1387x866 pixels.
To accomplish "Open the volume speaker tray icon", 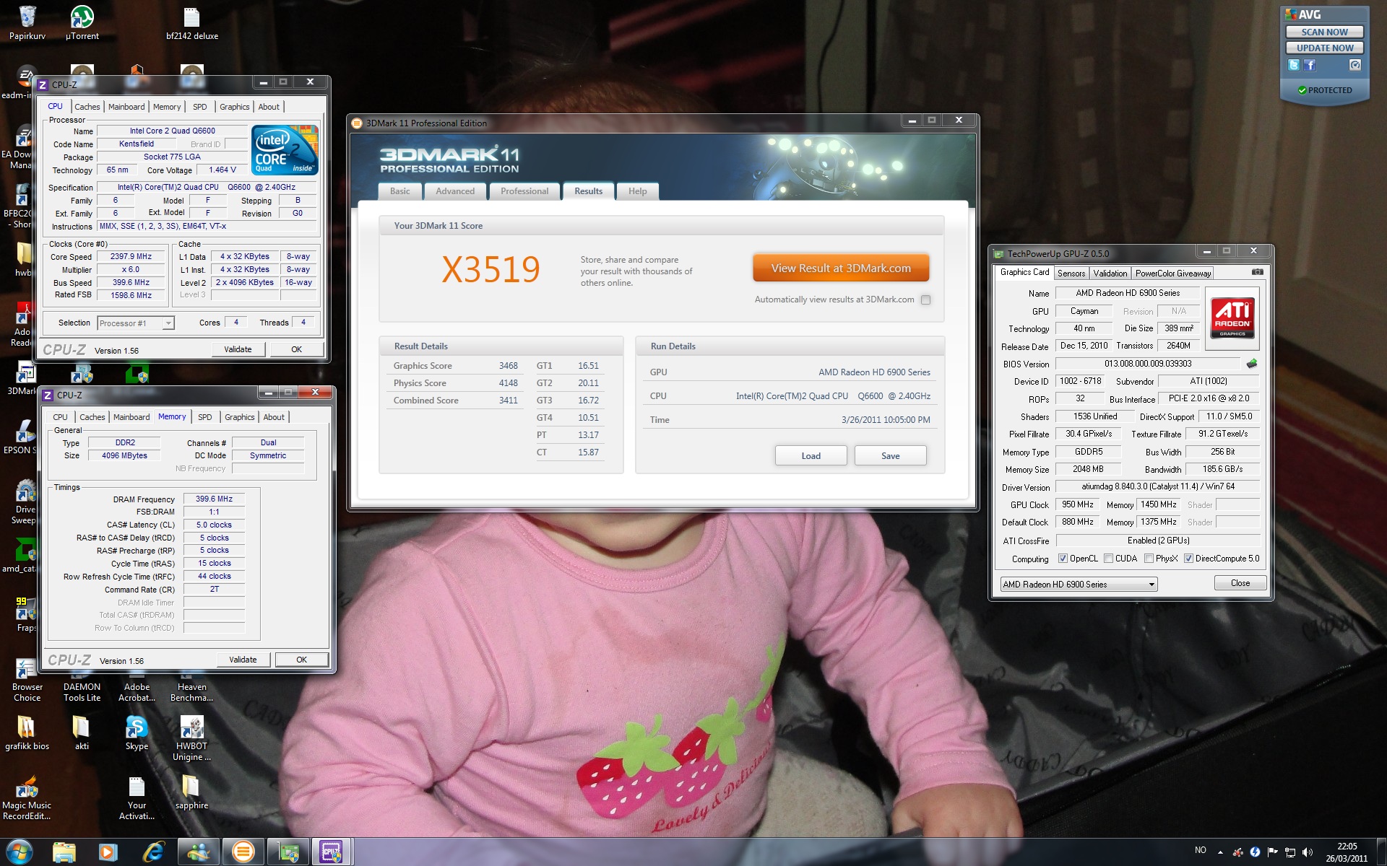I will pos(1308,852).
